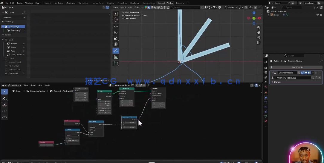
Task: Remove the GeometryNodes modifier with its X button
Action: (316, 73)
